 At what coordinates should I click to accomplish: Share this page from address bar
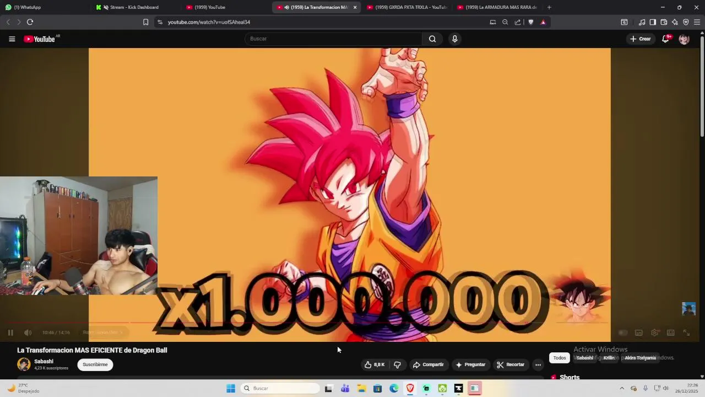[x=518, y=22]
